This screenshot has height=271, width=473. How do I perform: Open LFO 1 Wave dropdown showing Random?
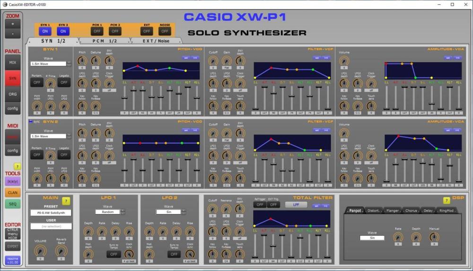coord(108,212)
